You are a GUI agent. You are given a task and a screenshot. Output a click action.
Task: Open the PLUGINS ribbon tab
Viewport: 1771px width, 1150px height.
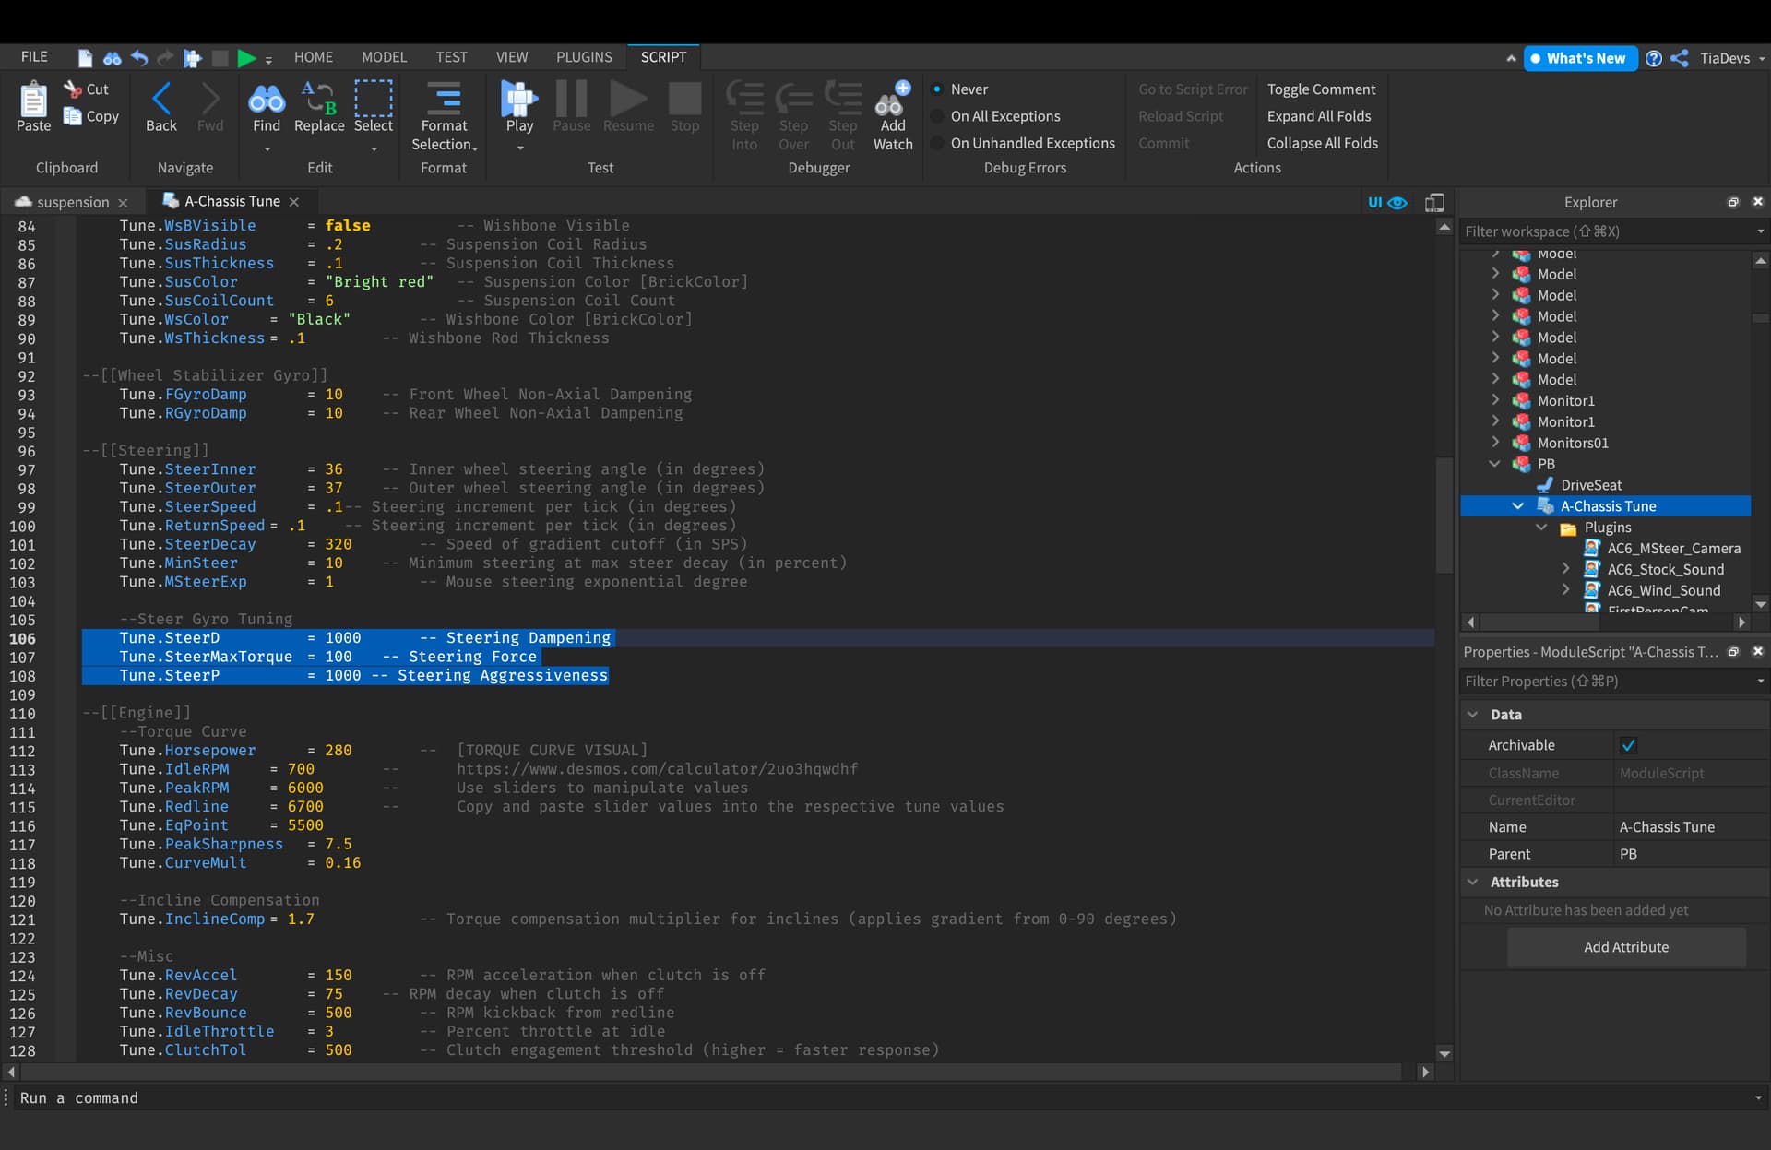pyautogui.click(x=584, y=57)
